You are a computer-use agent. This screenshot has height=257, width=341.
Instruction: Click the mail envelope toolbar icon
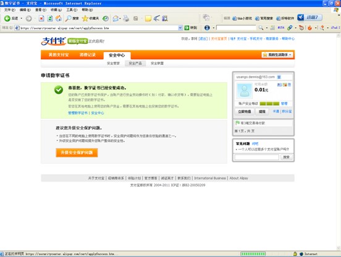[x=116, y=19]
